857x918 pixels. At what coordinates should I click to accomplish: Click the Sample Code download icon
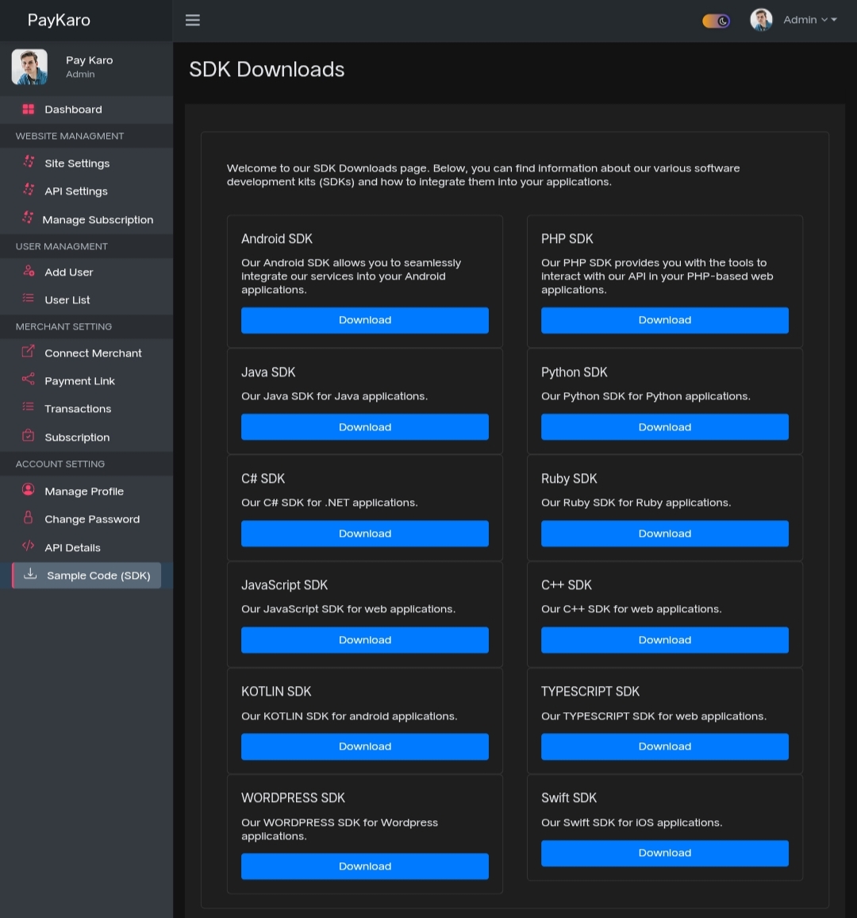pyautogui.click(x=30, y=574)
